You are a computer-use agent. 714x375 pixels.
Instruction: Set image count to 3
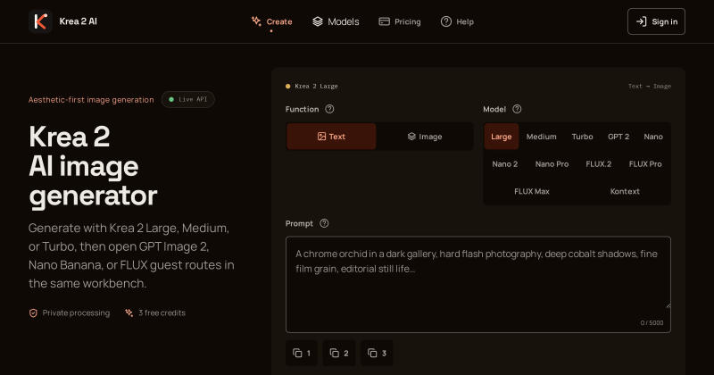coord(377,354)
